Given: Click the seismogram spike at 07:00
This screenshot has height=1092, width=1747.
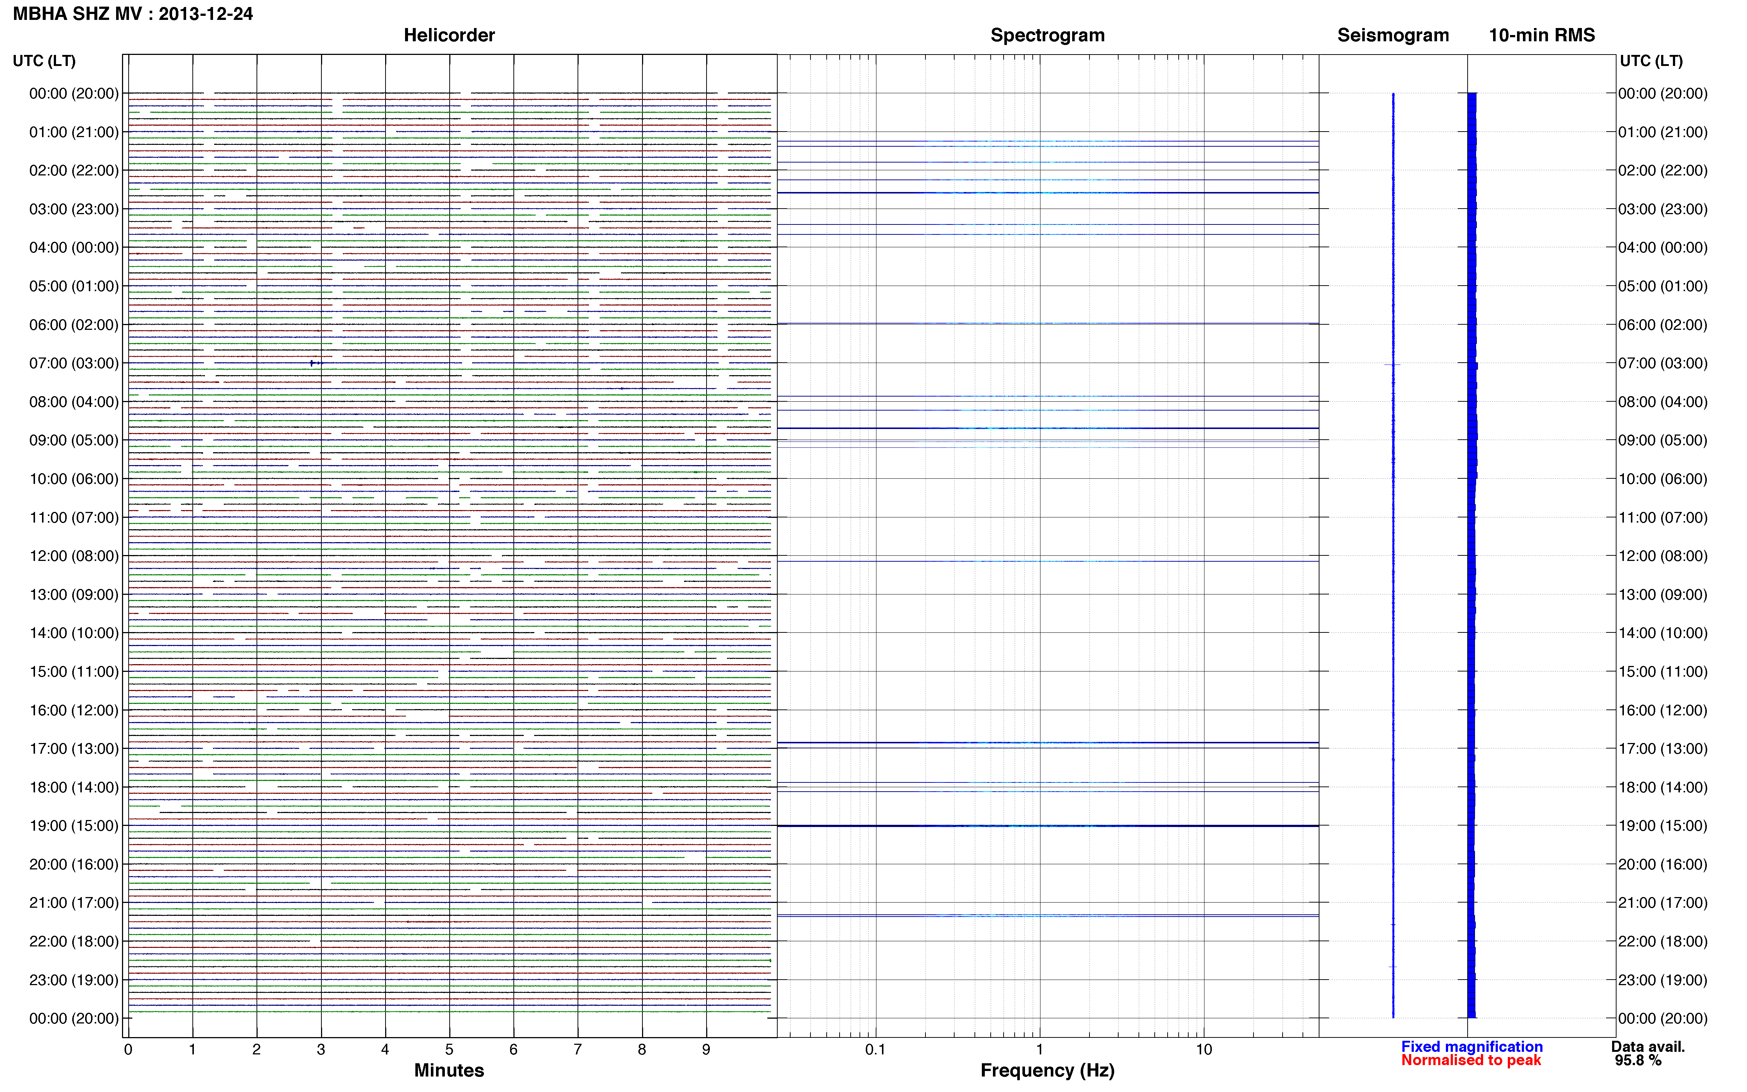Looking at the screenshot, I should click(x=1392, y=365).
